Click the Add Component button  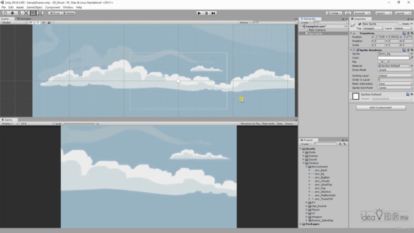381,107
